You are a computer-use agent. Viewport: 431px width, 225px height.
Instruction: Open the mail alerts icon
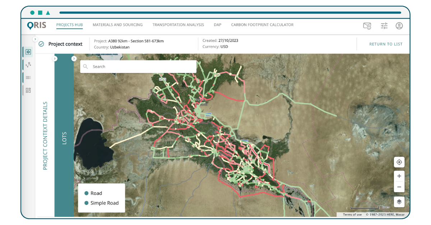pos(367,26)
